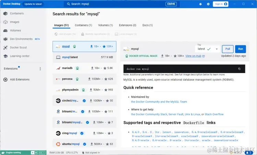
Task: Click the Sign in button
Action: (220, 4)
